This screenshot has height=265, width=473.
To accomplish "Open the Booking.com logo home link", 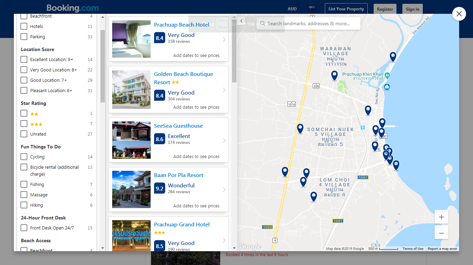I will 73,8.
